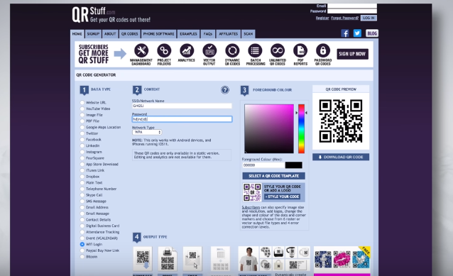
Task: Open the content help question mark icon
Action: click(x=225, y=90)
